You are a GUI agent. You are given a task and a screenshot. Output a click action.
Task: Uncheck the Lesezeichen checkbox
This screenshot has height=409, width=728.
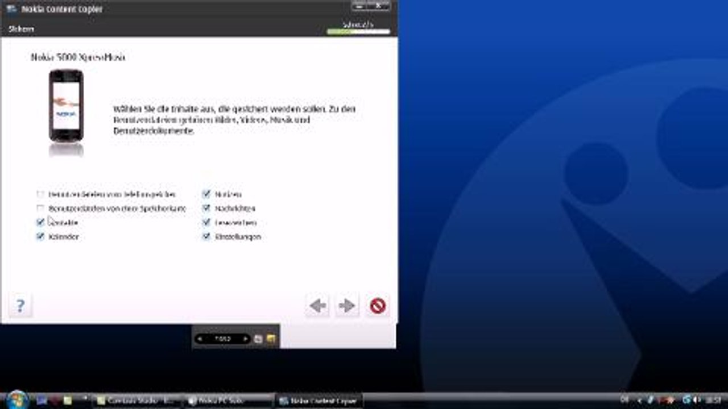206,222
